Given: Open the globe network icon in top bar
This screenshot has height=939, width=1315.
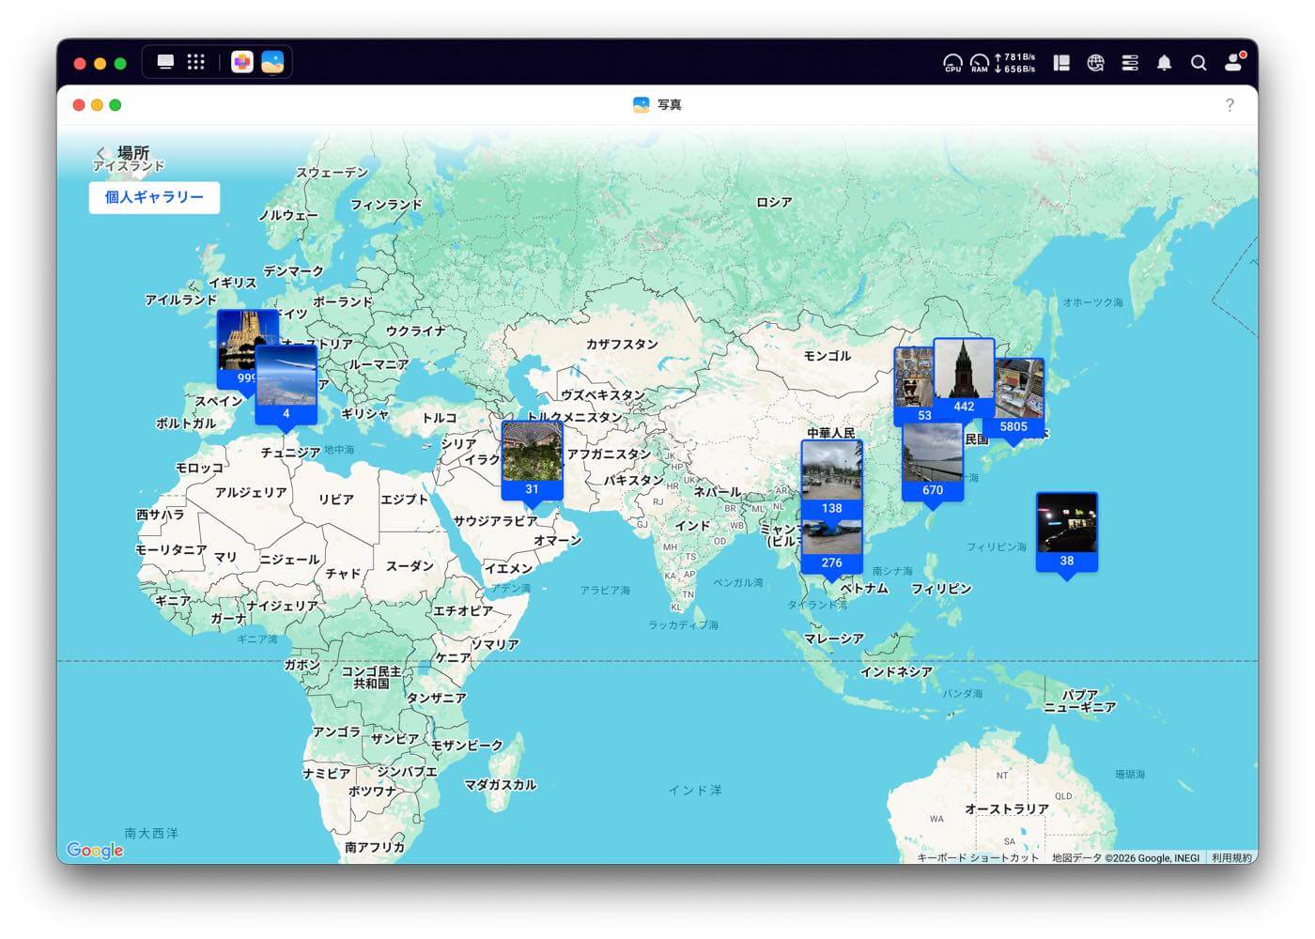Looking at the screenshot, I should click(x=1095, y=63).
